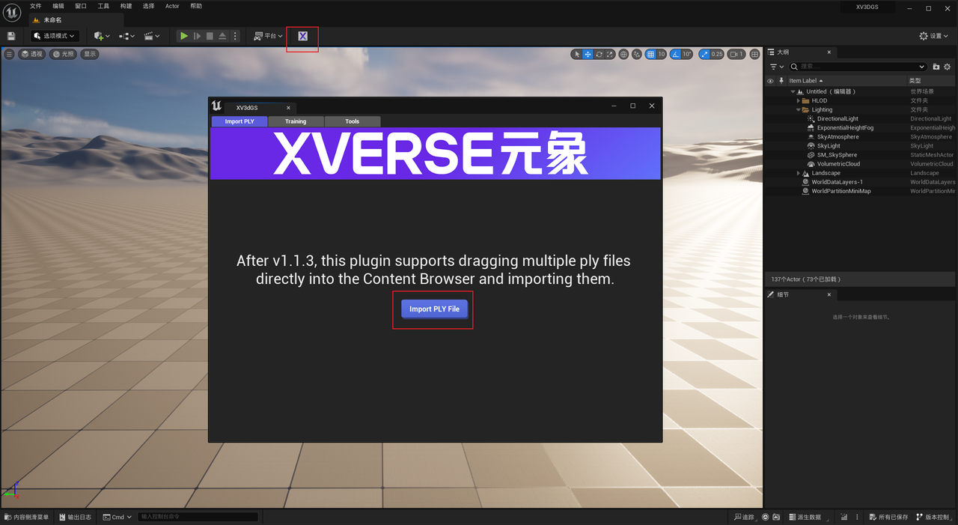Click the 透视 perspective view button

tap(32, 54)
